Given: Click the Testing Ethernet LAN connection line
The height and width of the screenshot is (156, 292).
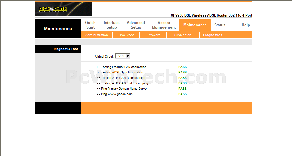Looking at the screenshot, I should (123, 67).
